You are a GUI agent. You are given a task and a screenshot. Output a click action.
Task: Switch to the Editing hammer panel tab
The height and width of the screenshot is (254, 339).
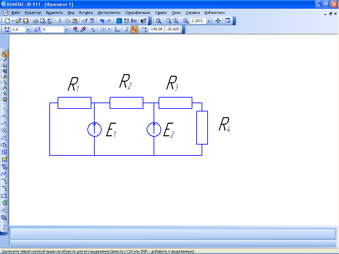(x=5, y=77)
